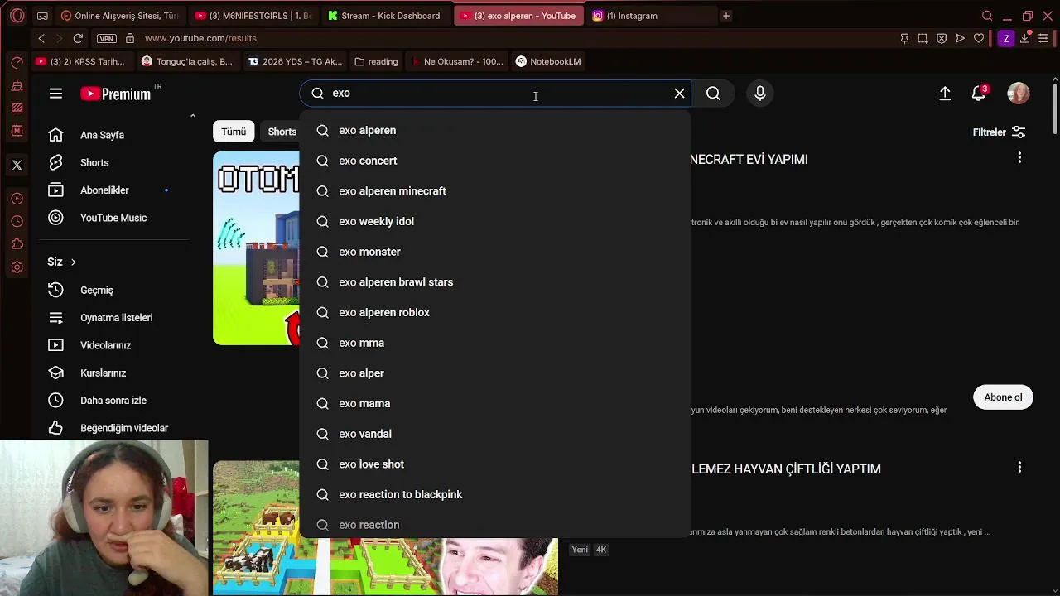Collapse the sidebar section arrow
Screen dimensions: 1060x596
click(192, 116)
